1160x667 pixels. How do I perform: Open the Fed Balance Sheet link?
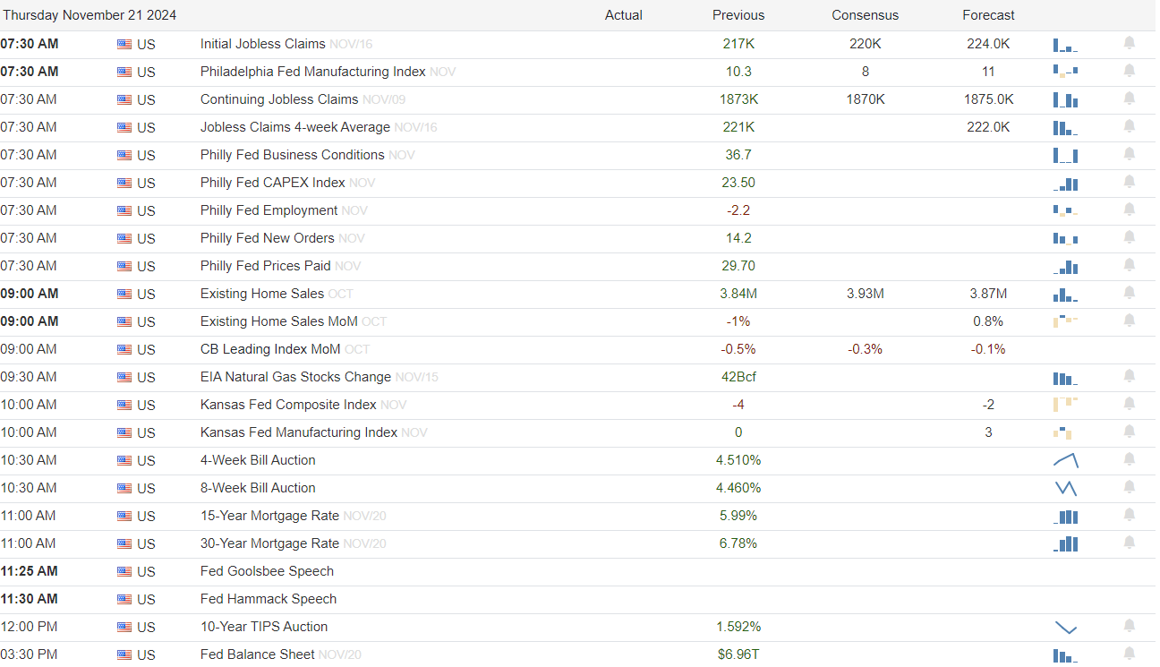tap(258, 654)
